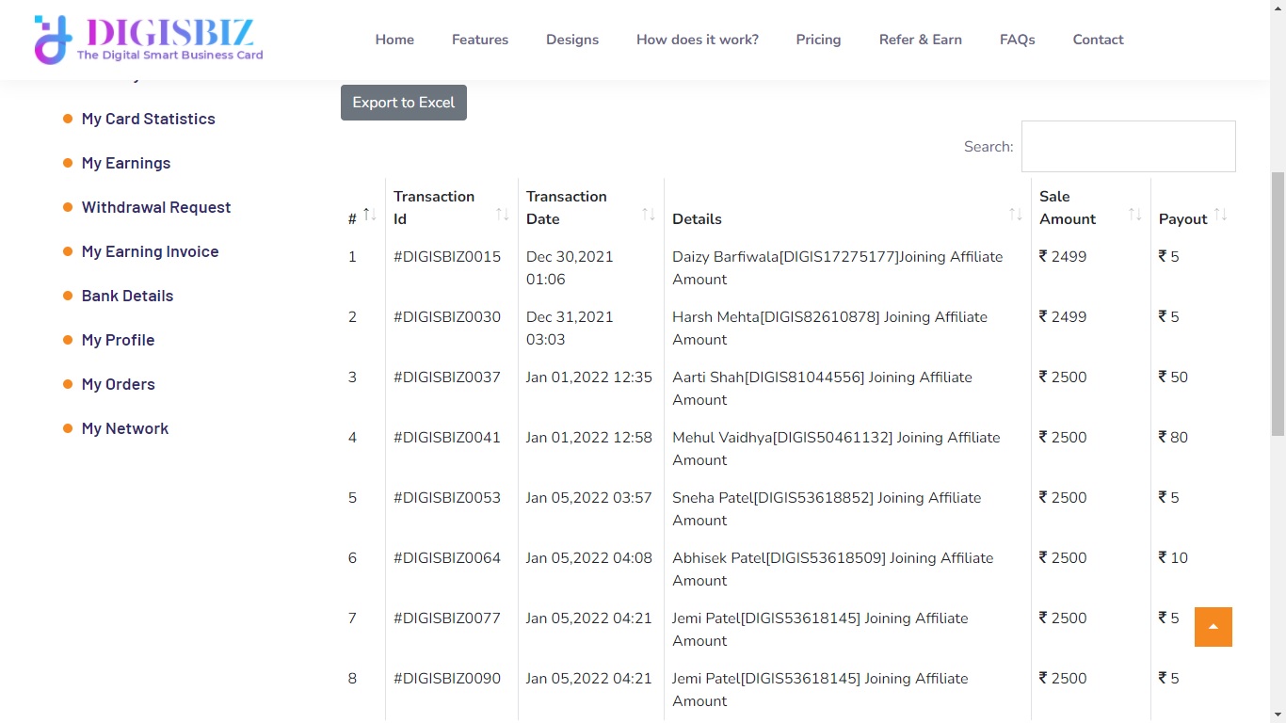Viewport: 1286px width, 723px height.
Task: View My Network in sidebar
Action: click(124, 428)
